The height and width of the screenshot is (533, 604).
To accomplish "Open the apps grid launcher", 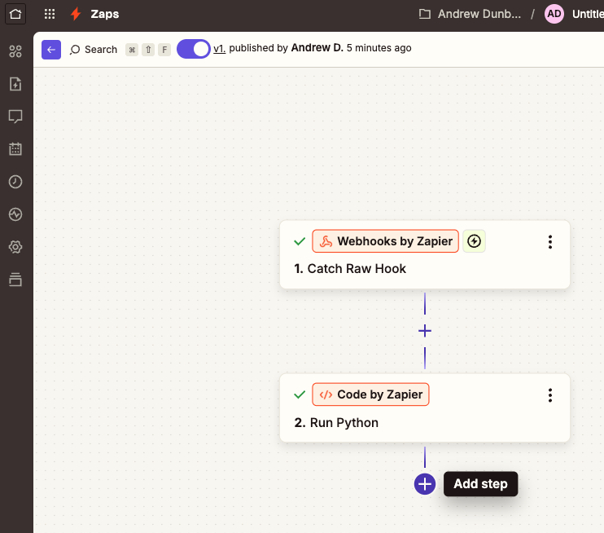I will pyautogui.click(x=50, y=14).
